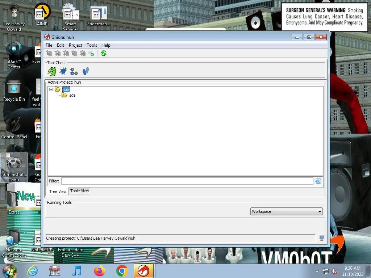Launch the Emulator gears tool
The image size is (371, 278).
[x=74, y=71]
